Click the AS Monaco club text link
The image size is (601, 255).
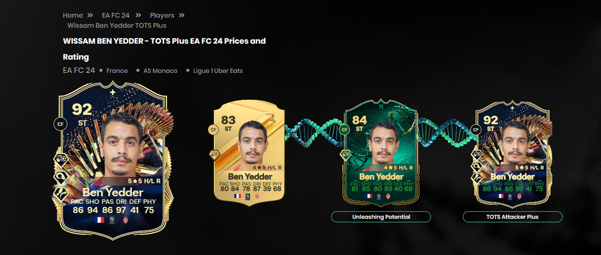click(x=161, y=71)
